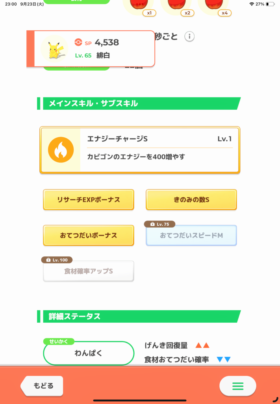The width and height of the screenshot is (280, 404).
Task: Tap the red SP pokeball icon
Action: (78, 42)
